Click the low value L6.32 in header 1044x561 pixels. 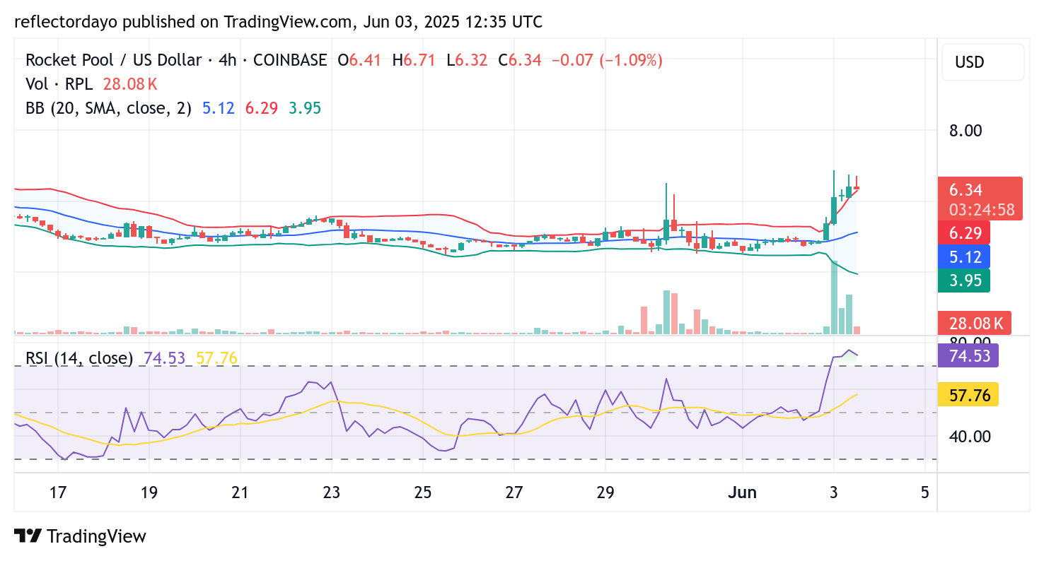point(468,60)
